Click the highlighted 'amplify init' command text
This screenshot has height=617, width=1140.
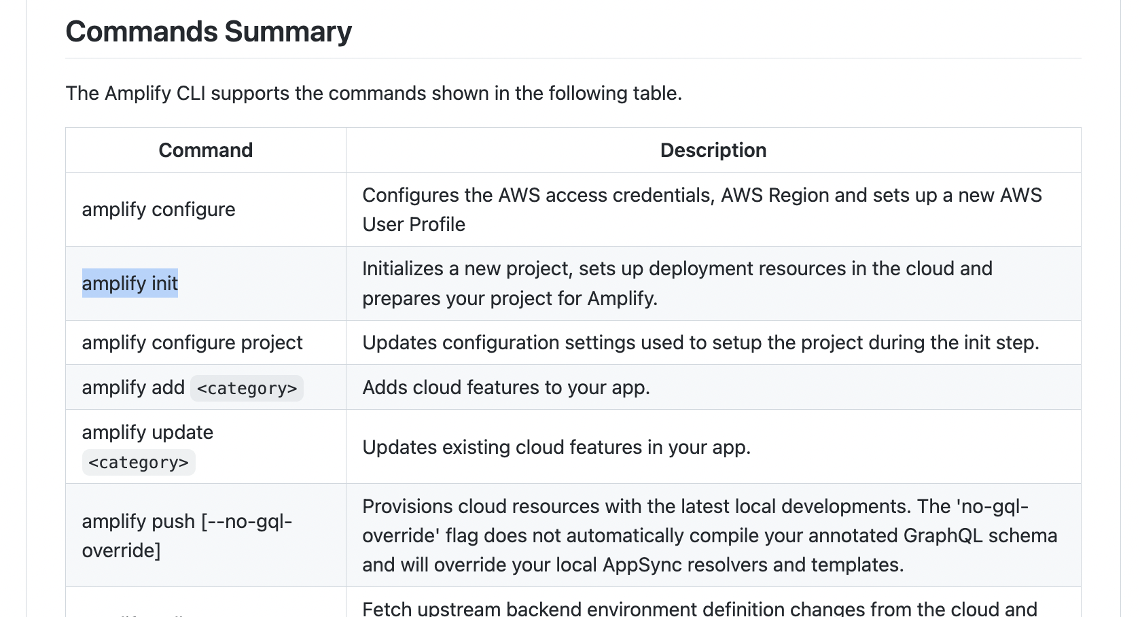pyautogui.click(x=130, y=283)
